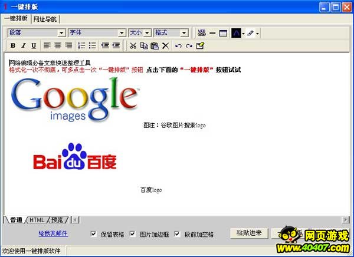354x257 pixels.
Task: Select the Baidu logo image
Action: [x=75, y=156]
